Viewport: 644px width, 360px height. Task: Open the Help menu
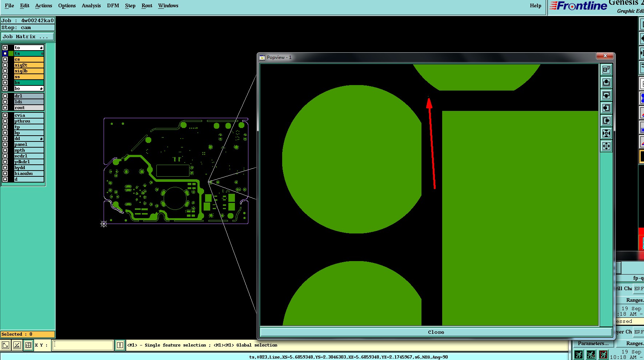point(535,5)
